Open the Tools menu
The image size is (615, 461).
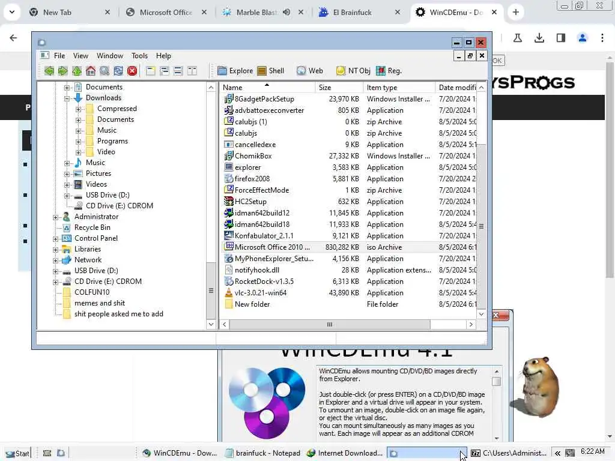click(139, 56)
